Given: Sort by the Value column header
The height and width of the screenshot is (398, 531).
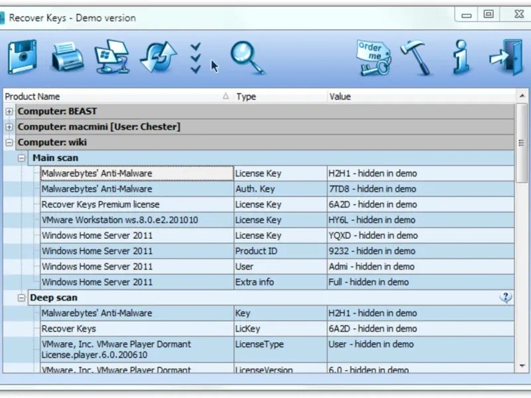Looking at the screenshot, I should click(x=421, y=96).
